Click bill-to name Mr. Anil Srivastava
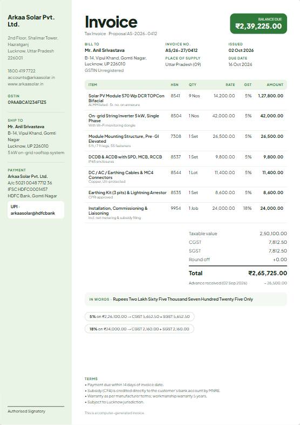The height and width of the screenshot is (425, 300). 105,50
